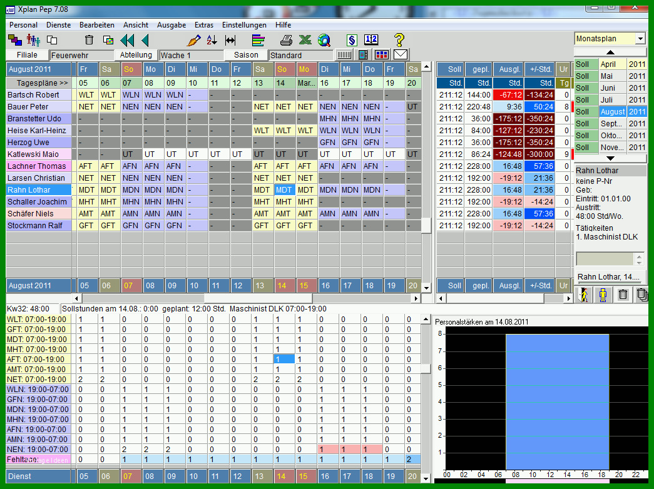The image size is (654, 489).
Task: Open the Bearbeiten menu
Action: 97,25
